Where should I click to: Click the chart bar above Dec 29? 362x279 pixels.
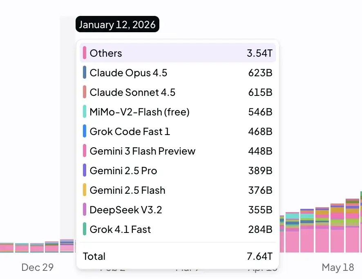(x=37, y=248)
